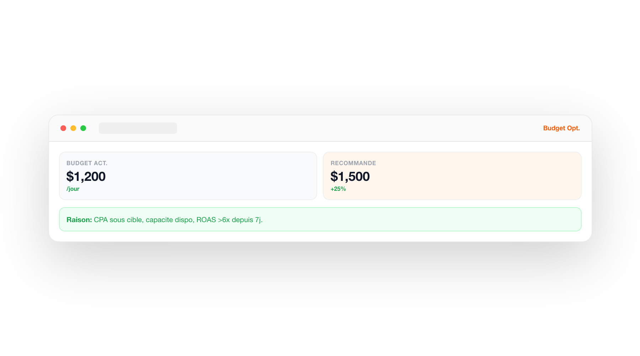
Task: Click the red close window dot
Action: click(63, 128)
